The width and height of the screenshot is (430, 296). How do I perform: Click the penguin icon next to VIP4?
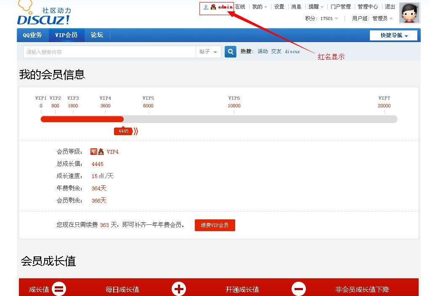(x=101, y=152)
